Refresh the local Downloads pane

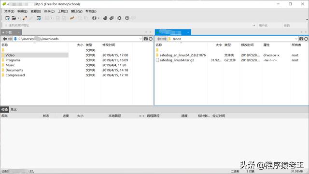[x=151, y=39]
